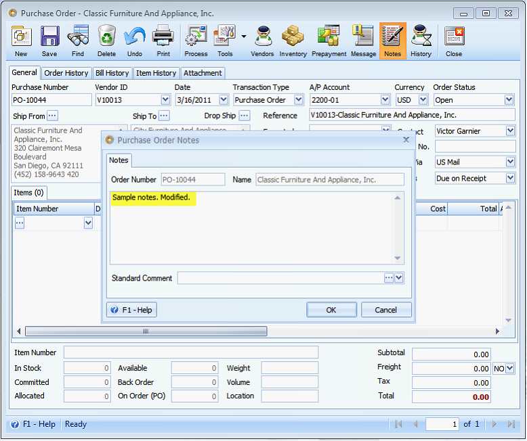
Task: Click Cancel in the notes dialog
Action: [386, 310]
